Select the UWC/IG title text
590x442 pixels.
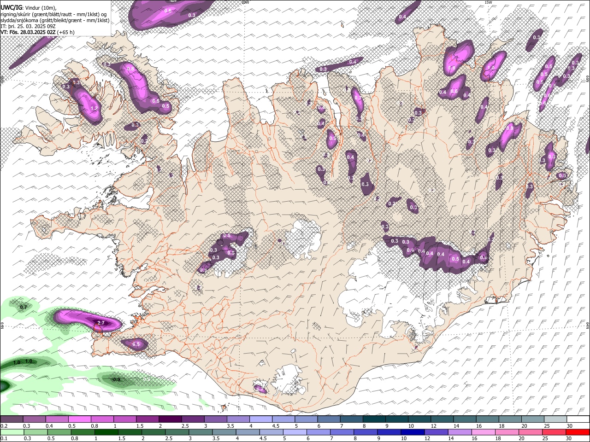coord(11,7)
